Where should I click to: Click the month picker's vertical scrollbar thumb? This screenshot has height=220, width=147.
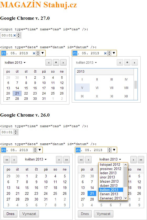click(135, 85)
